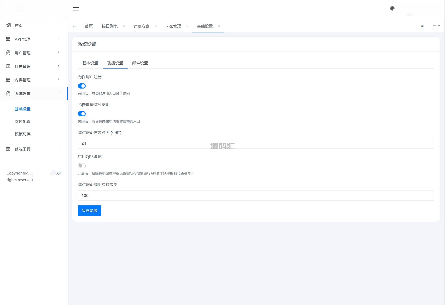Select the 功能设置 tab
This screenshot has width=445, height=305.
[115, 63]
